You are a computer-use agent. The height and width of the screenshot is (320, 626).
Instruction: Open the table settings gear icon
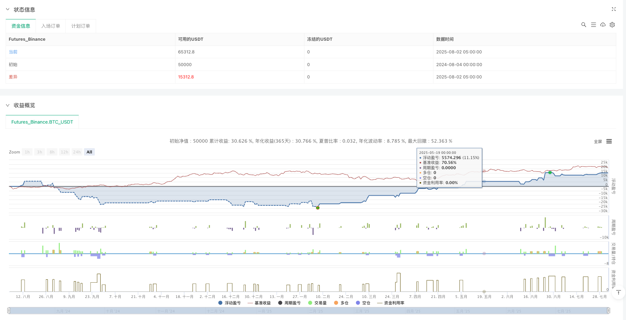612,25
